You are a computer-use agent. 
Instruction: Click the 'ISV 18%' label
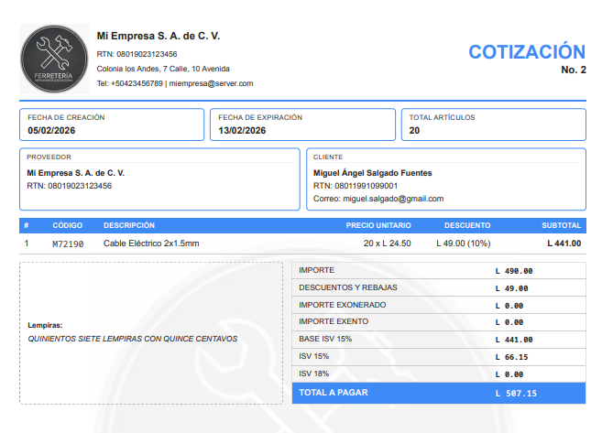tap(314, 373)
